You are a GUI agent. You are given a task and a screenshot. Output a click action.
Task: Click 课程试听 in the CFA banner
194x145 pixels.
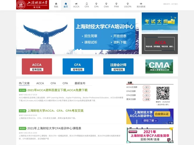click(91, 42)
